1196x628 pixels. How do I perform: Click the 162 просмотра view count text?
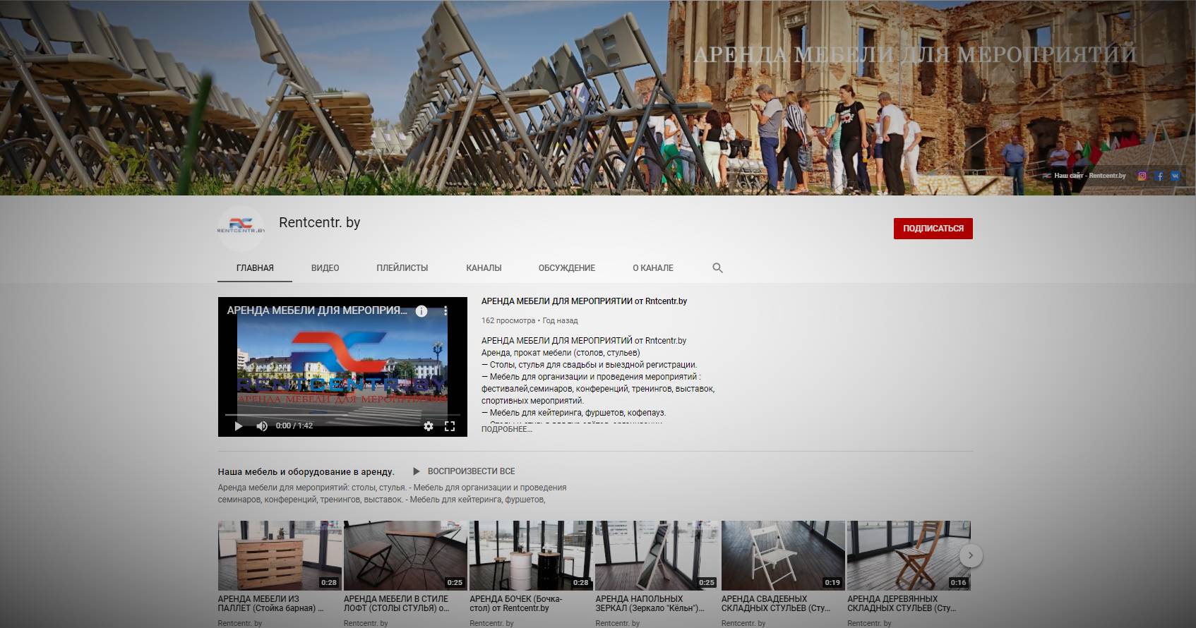point(508,320)
